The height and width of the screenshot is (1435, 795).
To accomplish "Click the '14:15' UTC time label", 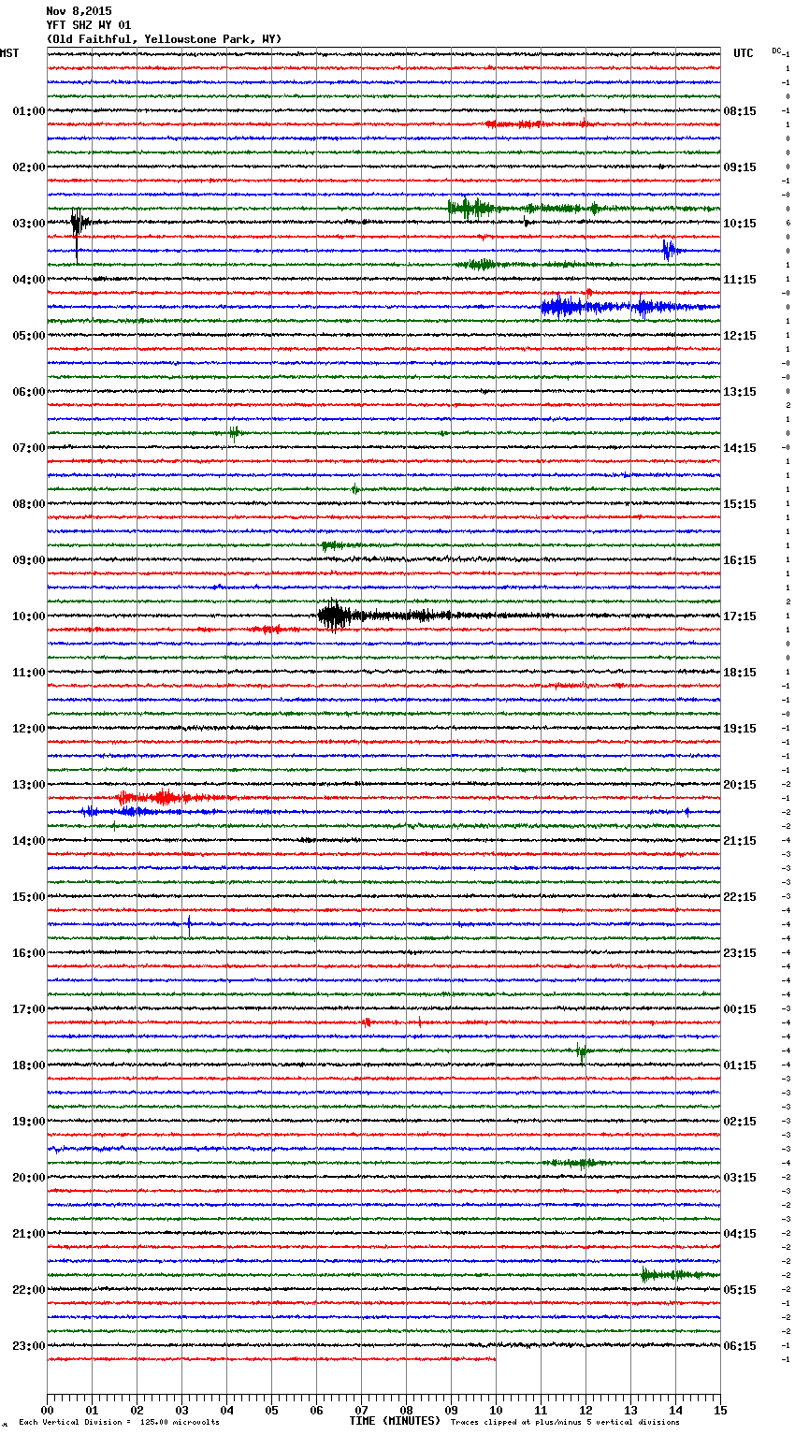I will 740,448.
